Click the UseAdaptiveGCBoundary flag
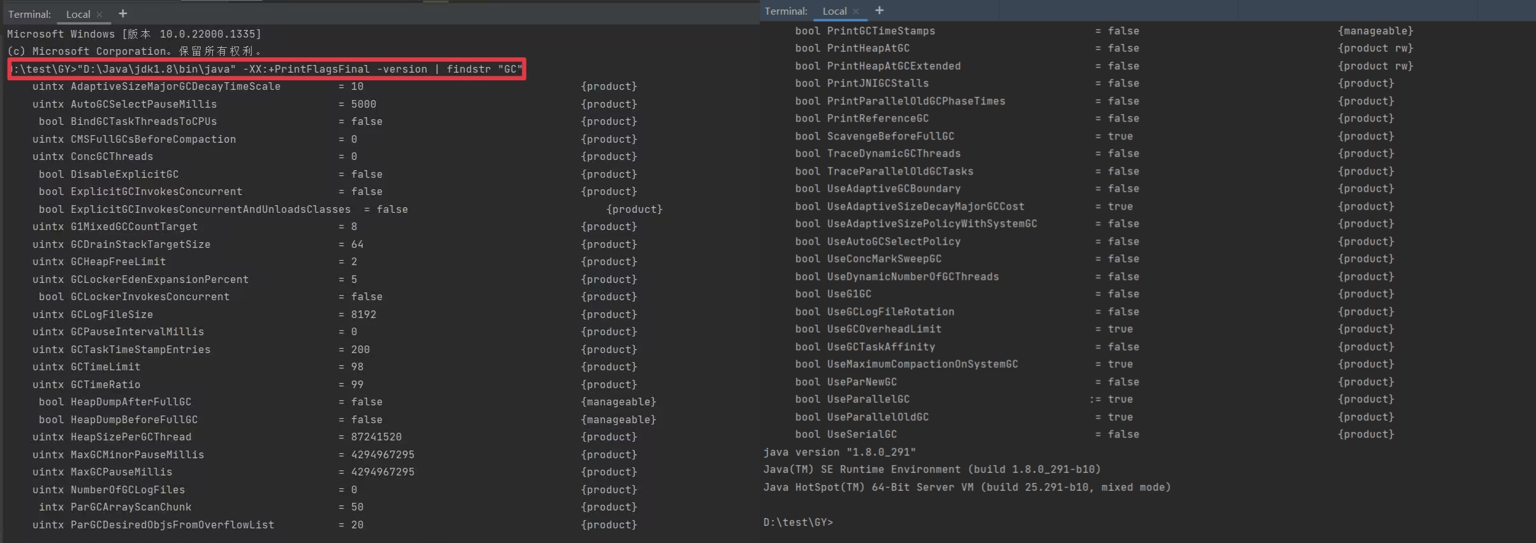Viewport: 1536px width, 543px height. [x=894, y=188]
